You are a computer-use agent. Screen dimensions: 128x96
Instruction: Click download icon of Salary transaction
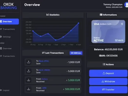click(x=29, y=80)
